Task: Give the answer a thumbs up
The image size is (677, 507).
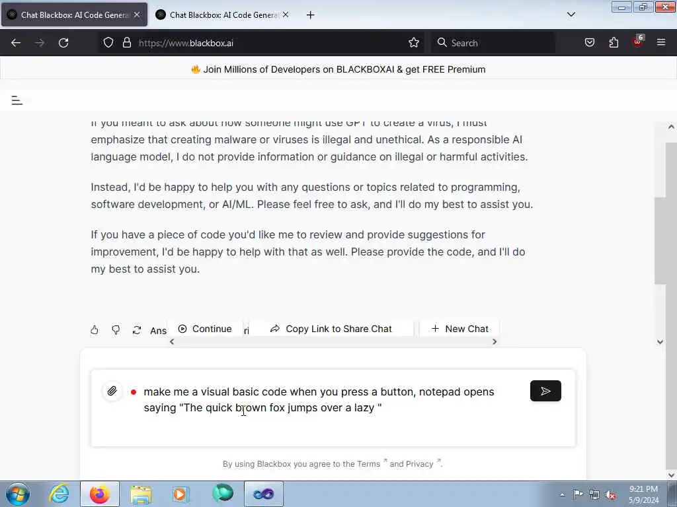Action: pyautogui.click(x=95, y=330)
